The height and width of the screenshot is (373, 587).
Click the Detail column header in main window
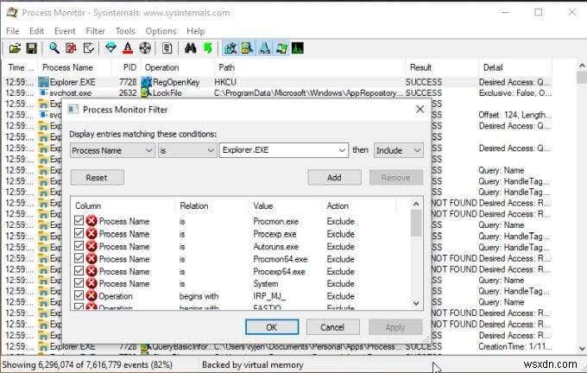515,67
